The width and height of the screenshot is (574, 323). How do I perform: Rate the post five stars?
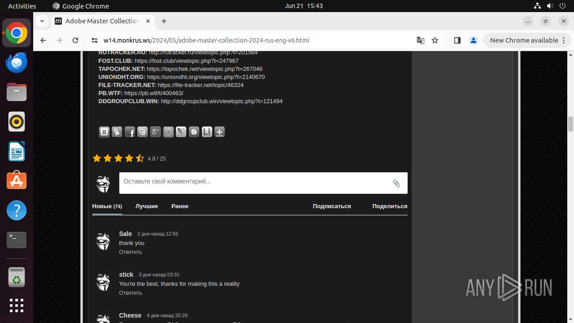click(x=140, y=158)
